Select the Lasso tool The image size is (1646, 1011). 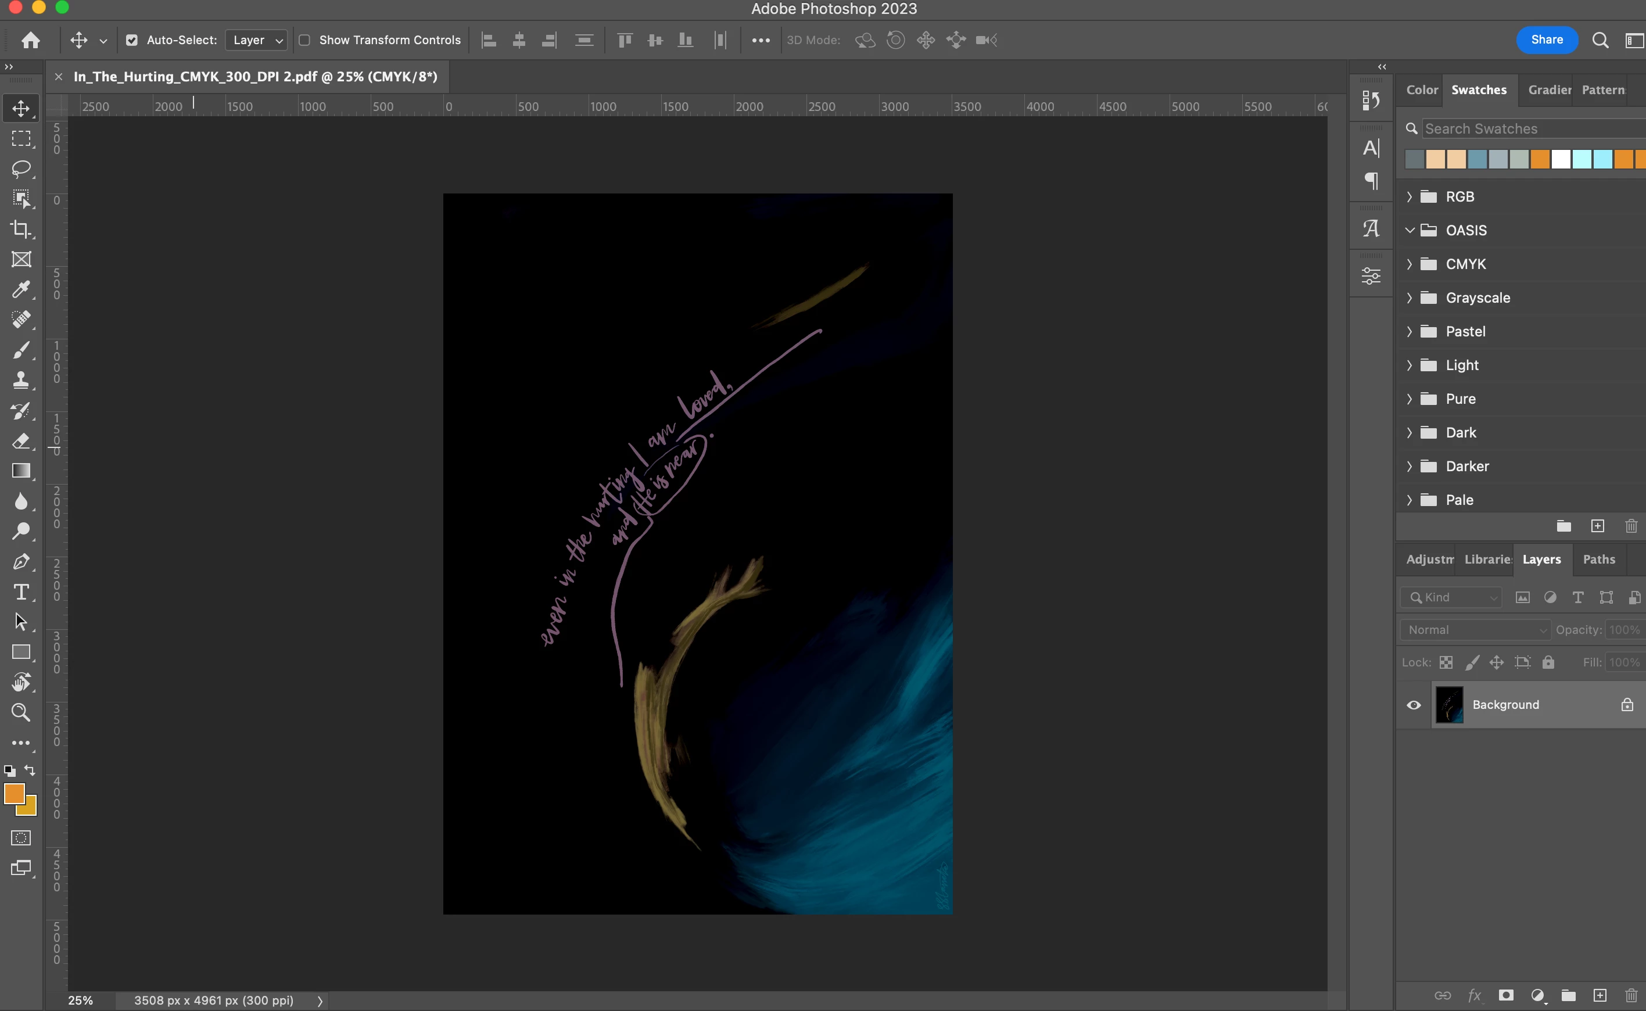[x=21, y=168]
